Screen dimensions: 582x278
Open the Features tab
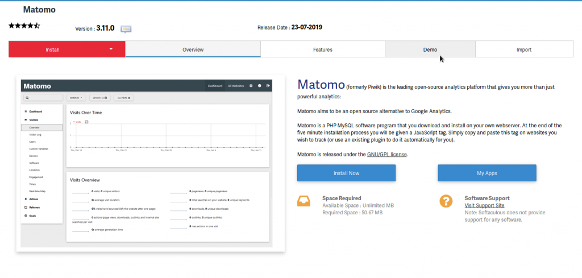point(322,49)
